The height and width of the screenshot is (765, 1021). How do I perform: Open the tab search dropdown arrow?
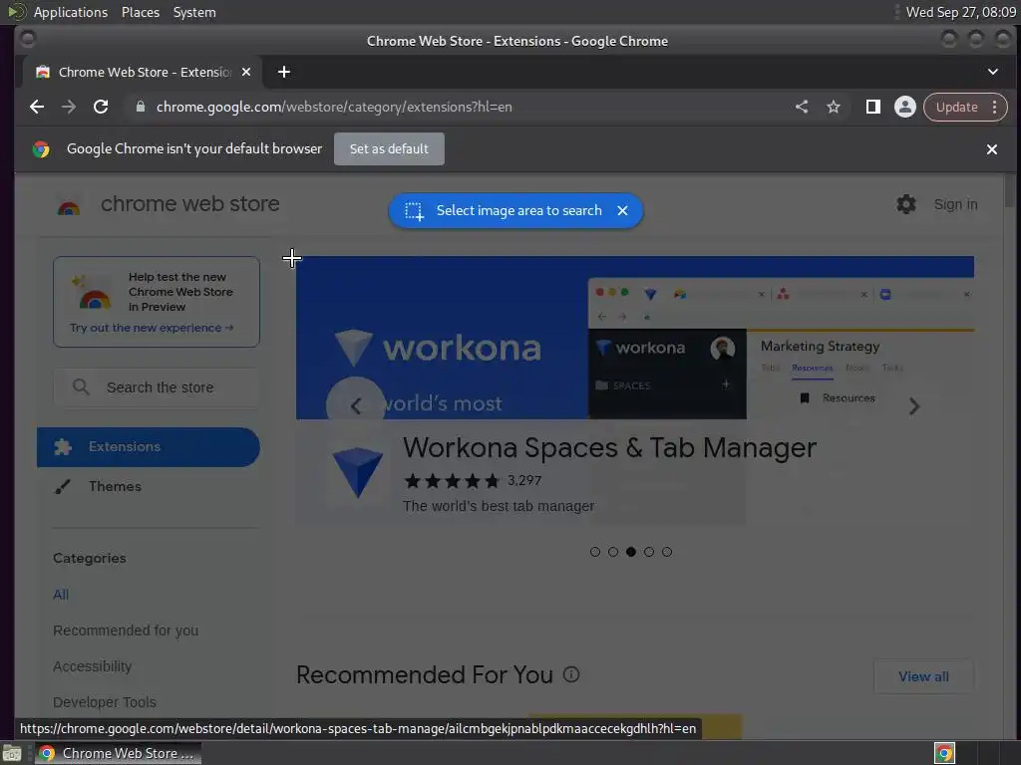point(993,72)
